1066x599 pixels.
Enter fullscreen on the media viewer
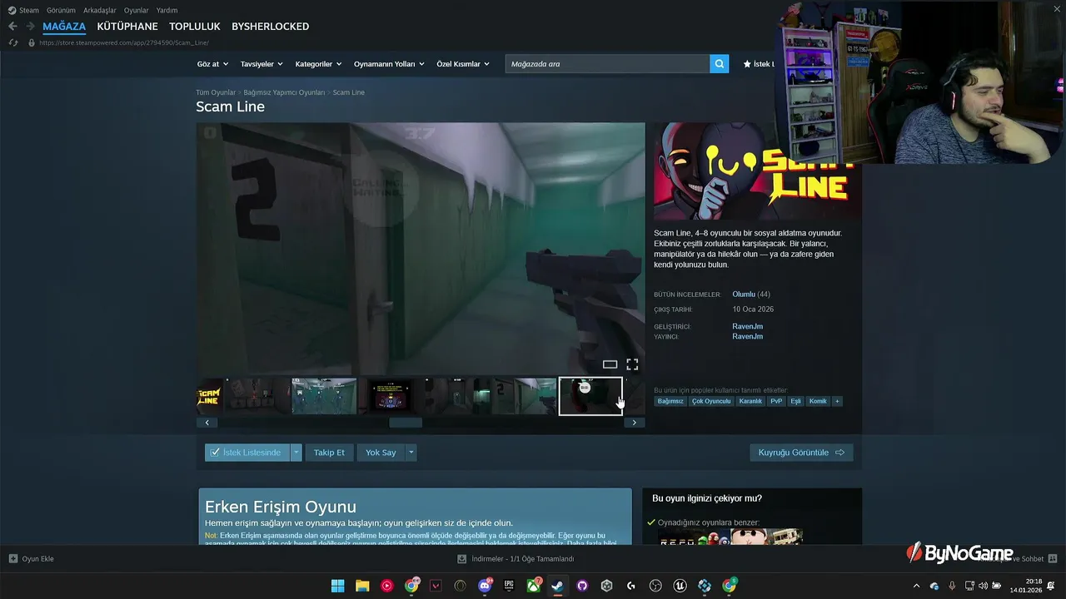click(632, 364)
